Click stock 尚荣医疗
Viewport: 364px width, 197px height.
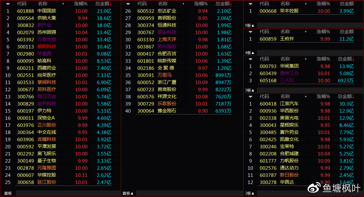47,75
